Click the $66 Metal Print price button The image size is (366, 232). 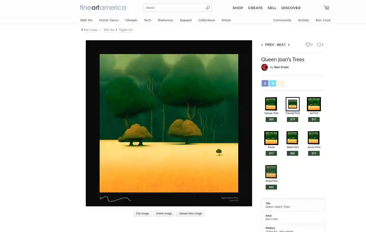tap(293, 153)
